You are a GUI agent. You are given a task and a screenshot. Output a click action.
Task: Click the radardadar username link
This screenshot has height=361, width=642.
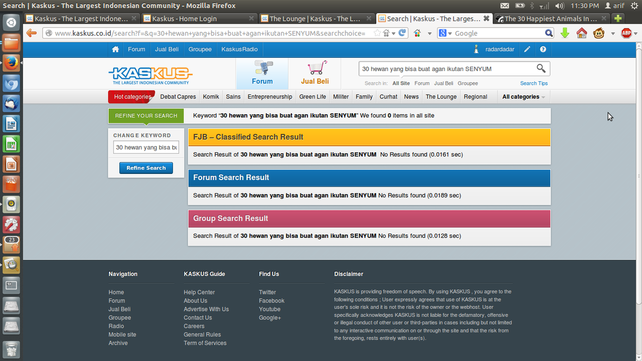pyautogui.click(x=500, y=49)
